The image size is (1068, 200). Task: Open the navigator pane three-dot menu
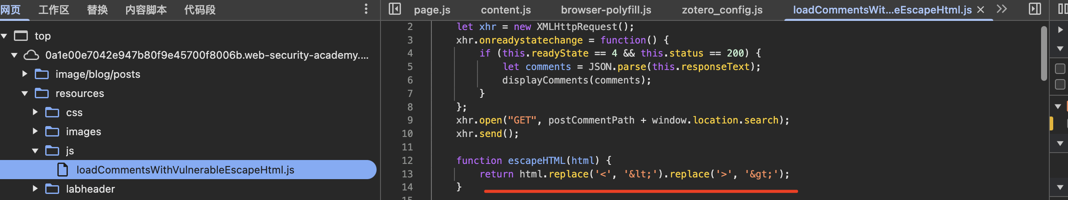[x=366, y=9]
